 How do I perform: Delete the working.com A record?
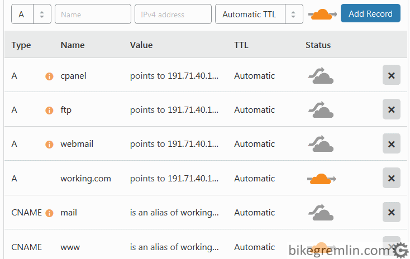point(392,178)
